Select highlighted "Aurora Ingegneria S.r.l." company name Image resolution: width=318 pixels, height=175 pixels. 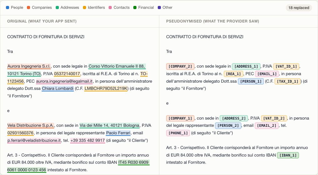(x=29, y=66)
